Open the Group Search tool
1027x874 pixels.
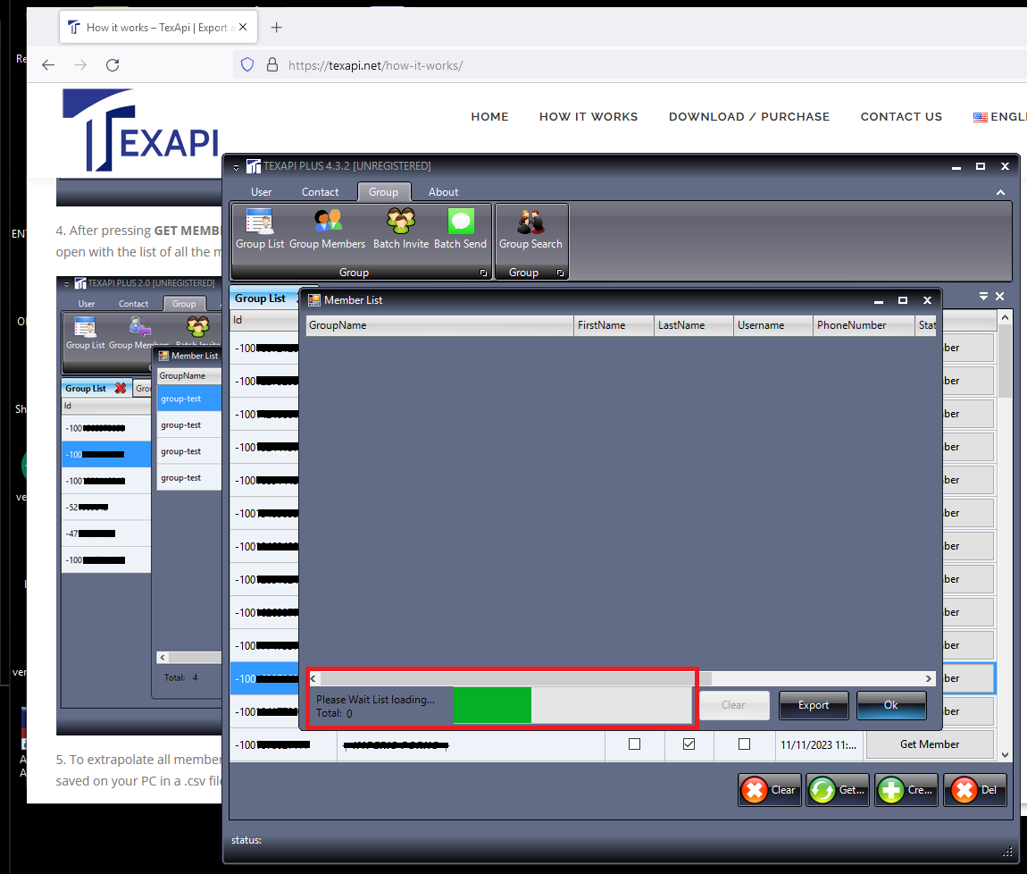click(530, 229)
